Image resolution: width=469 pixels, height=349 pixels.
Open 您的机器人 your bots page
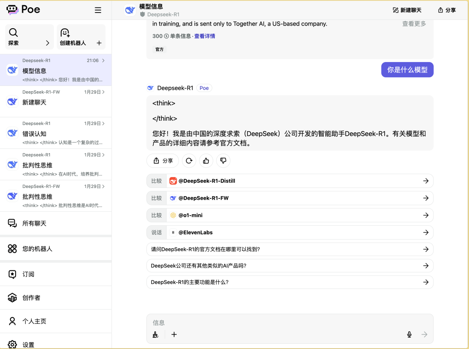(56, 249)
